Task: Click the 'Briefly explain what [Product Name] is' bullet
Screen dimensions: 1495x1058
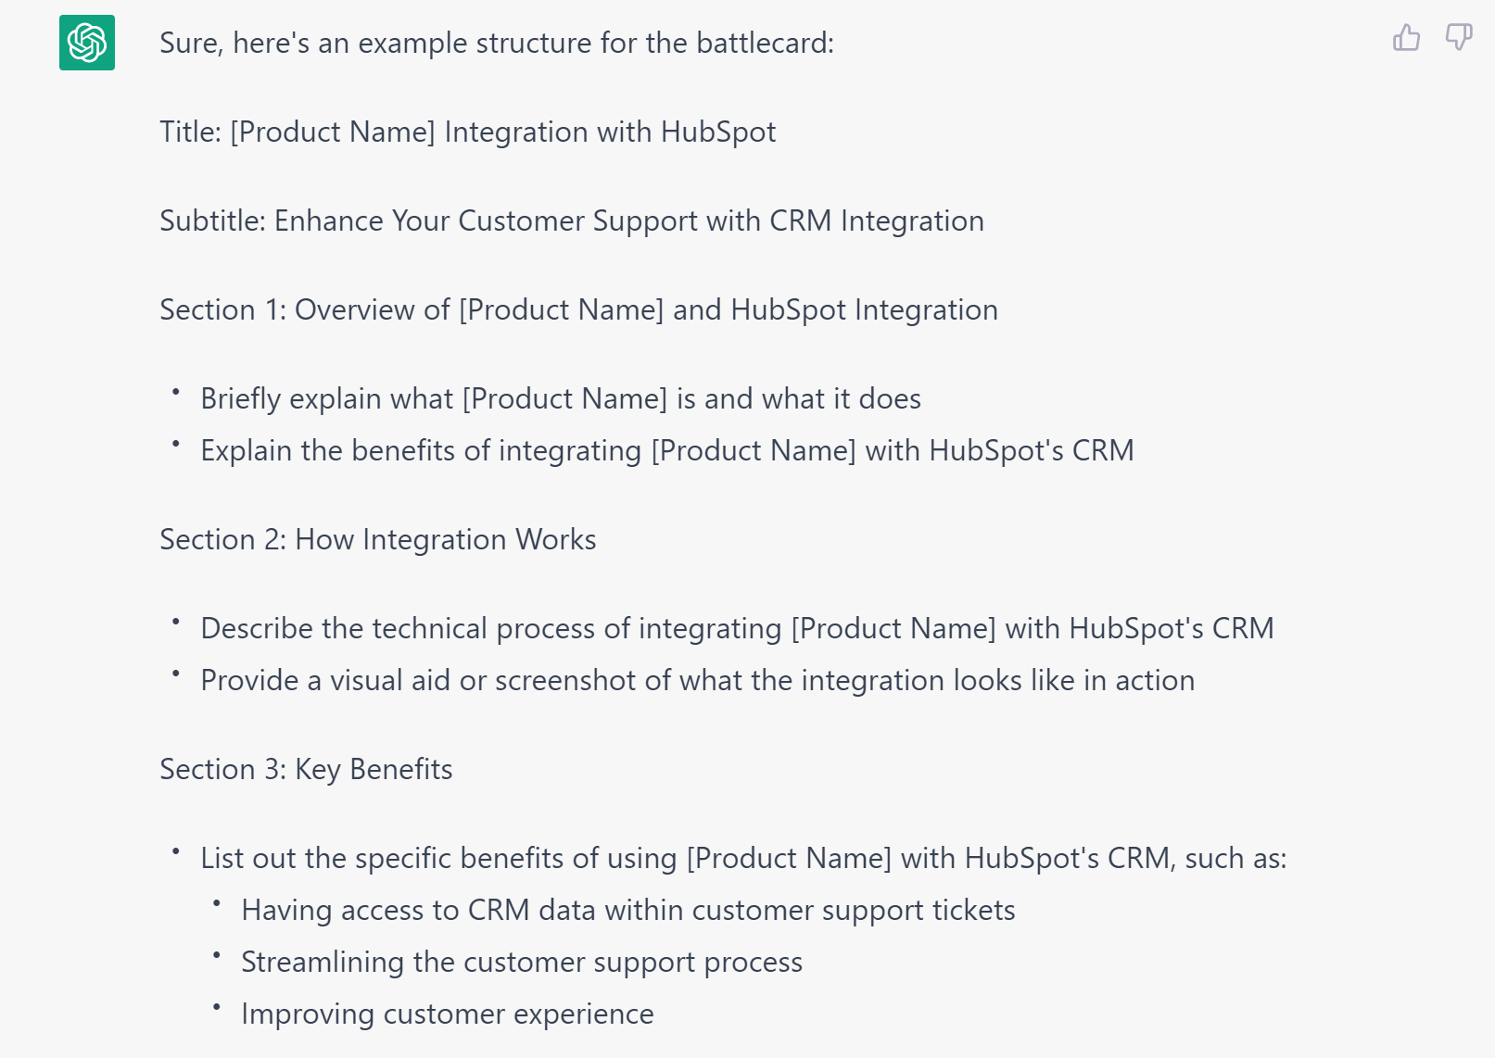Action: coord(561,398)
